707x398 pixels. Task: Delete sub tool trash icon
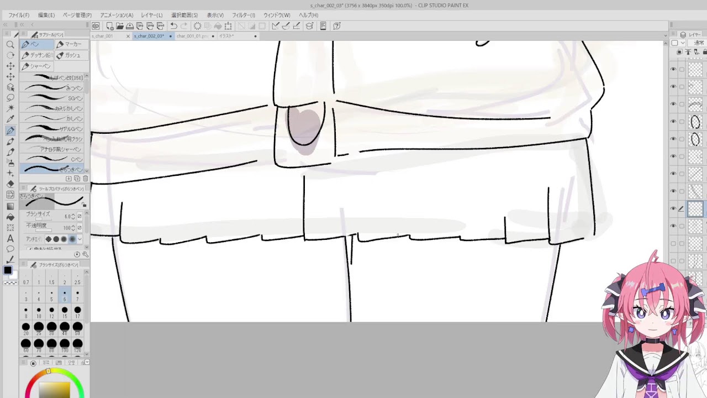click(85, 179)
